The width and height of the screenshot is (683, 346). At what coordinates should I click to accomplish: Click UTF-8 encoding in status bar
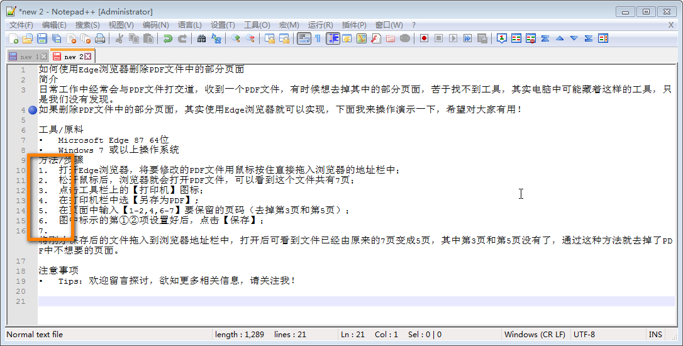584,335
